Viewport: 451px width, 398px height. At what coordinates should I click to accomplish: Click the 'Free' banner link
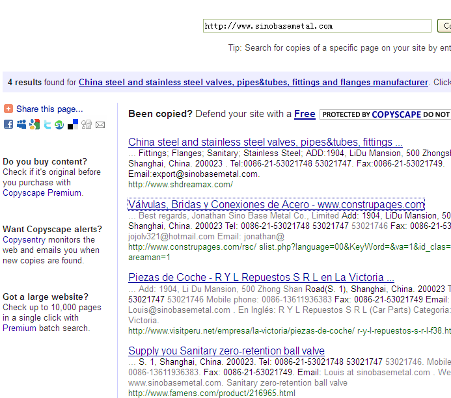305,114
